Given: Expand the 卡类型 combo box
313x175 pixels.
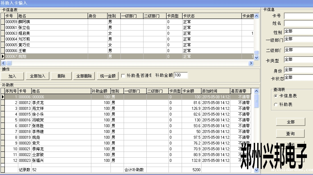Looking at the screenshot, I should click(x=298, y=60).
